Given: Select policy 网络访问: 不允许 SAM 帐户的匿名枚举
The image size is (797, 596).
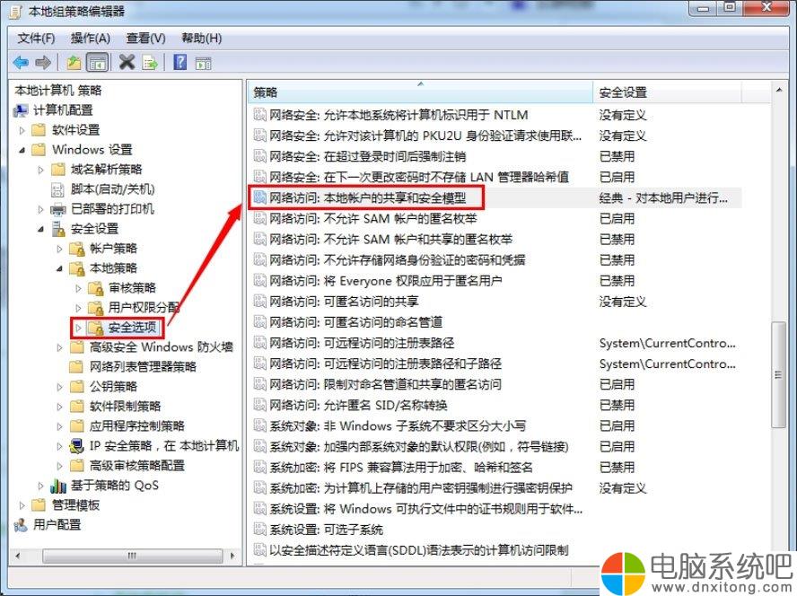Looking at the screenshot, I should point(373,219).
